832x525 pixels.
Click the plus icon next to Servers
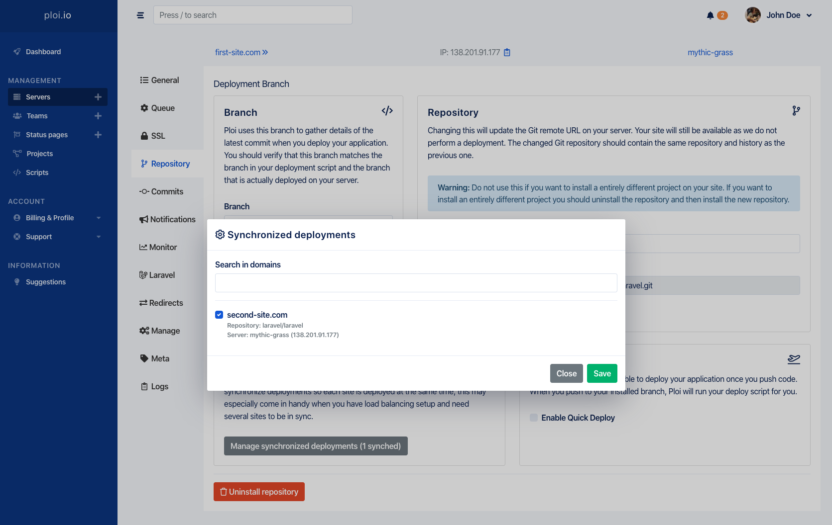click(98, 97)
